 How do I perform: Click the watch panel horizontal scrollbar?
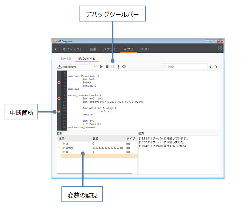(94, 173)
